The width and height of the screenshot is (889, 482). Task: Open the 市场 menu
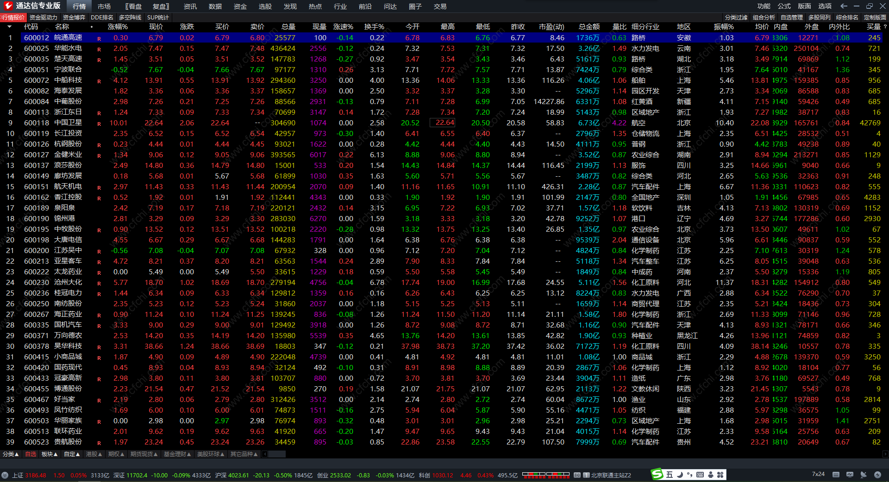pyautogui.click(x=104, y=6)
